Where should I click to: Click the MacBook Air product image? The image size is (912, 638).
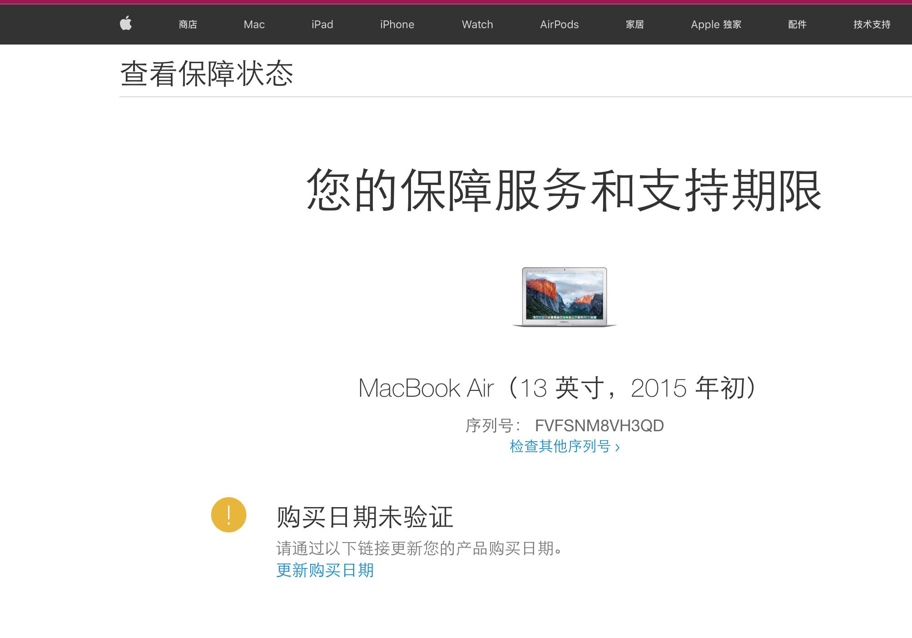pyautogui.click(x=564, y=297)
